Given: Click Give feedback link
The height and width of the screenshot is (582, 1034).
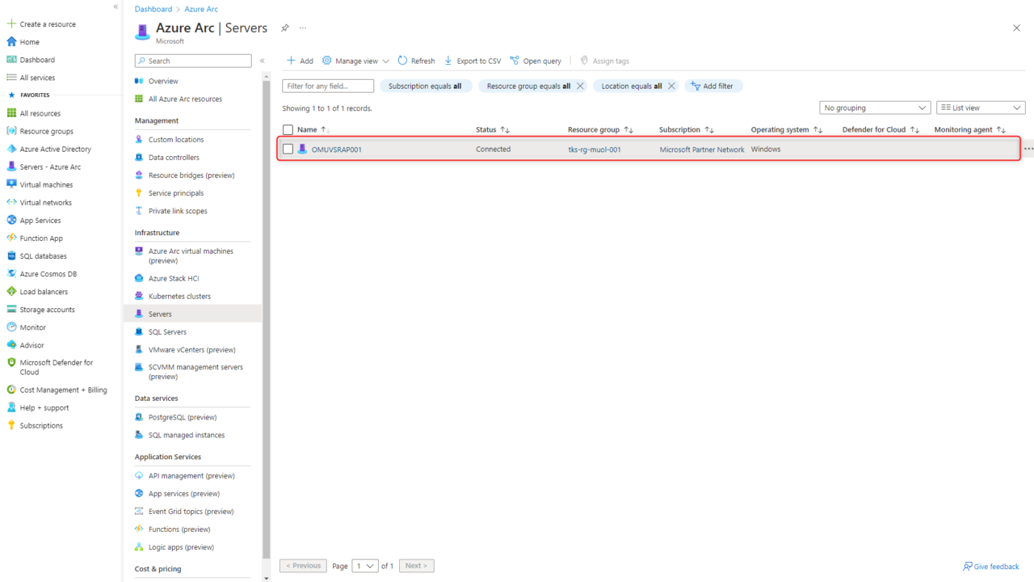Looking at the screenshot, I should tap(991, 567).
